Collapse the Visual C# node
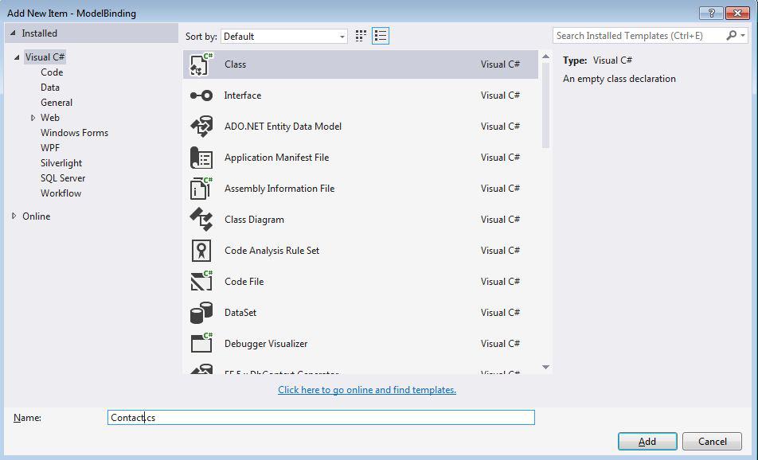The width and height of the screenshot is (758, 460). 20,57
